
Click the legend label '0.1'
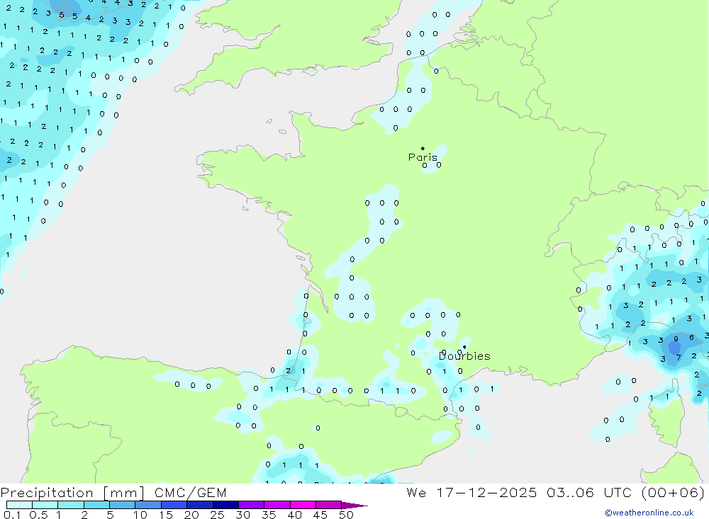click(12, 515)
